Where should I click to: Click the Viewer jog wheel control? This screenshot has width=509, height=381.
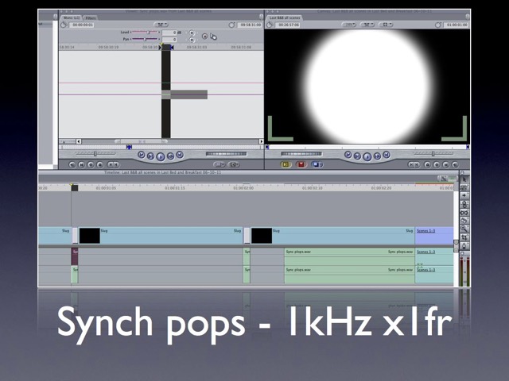(226, 154)
